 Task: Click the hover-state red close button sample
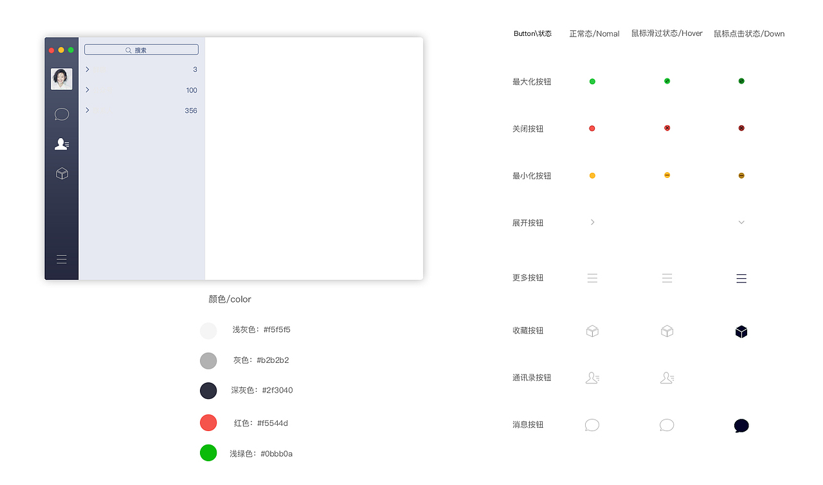[667, 128]
